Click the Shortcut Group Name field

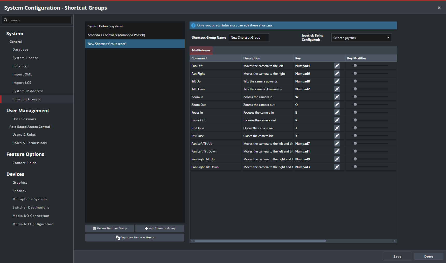click(x=249, y=38)
